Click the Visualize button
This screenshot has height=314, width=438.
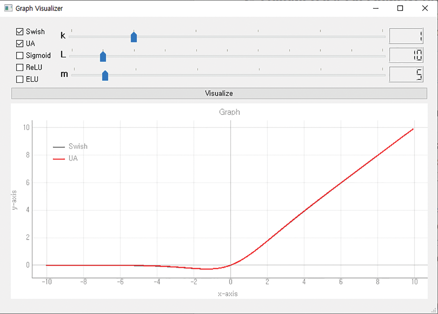click(219, 93)
